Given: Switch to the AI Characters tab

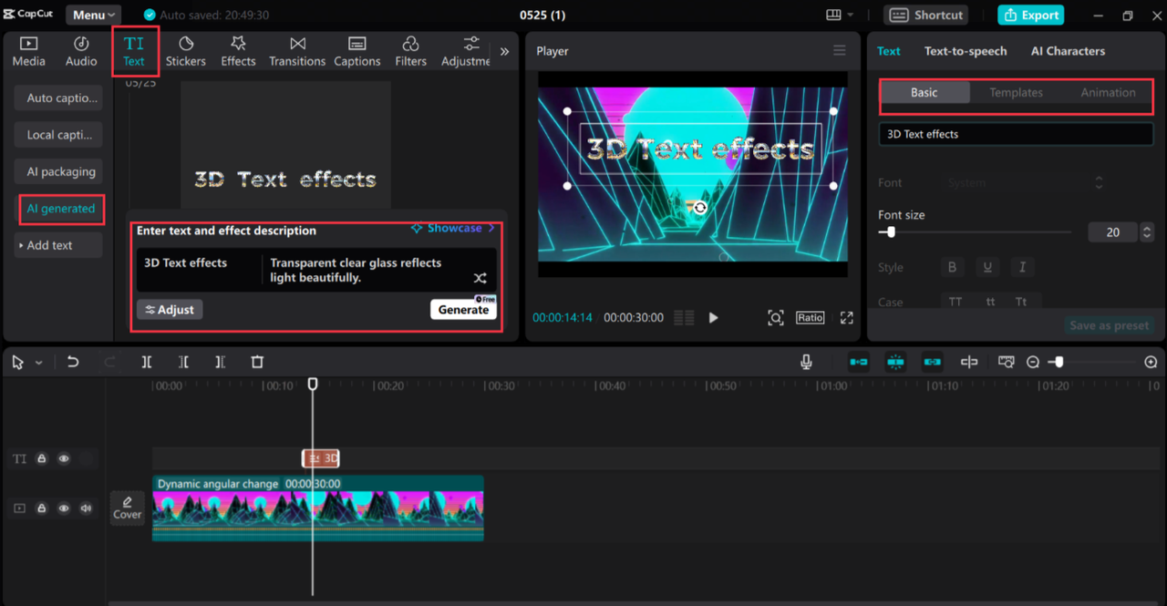Looking at the screenshot, I should point(1068,51).
